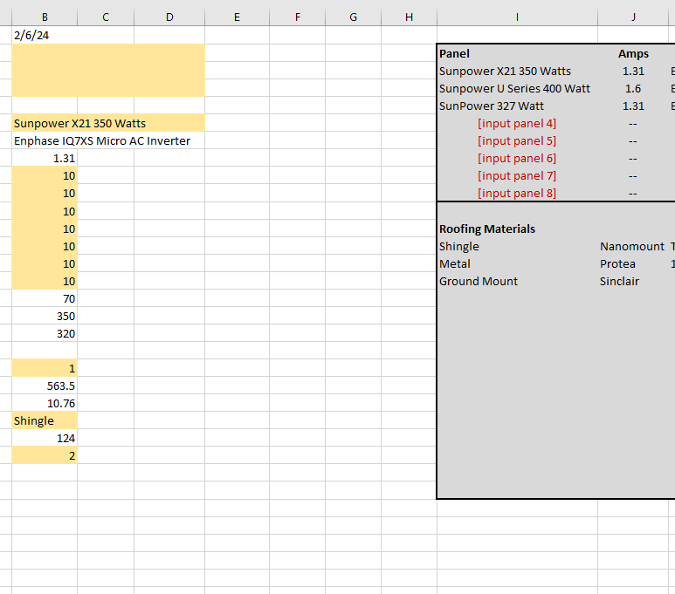This screenshot has height=594, width=675.
Task: Select red [input panel 6] placeholder
Action: [x=517, y=158]
